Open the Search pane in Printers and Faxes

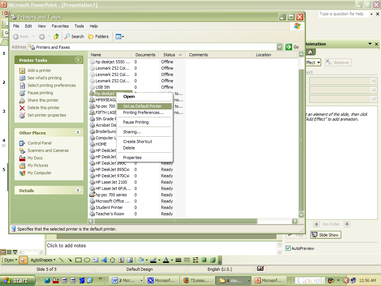pyautogui.click(x=74, y=36)
